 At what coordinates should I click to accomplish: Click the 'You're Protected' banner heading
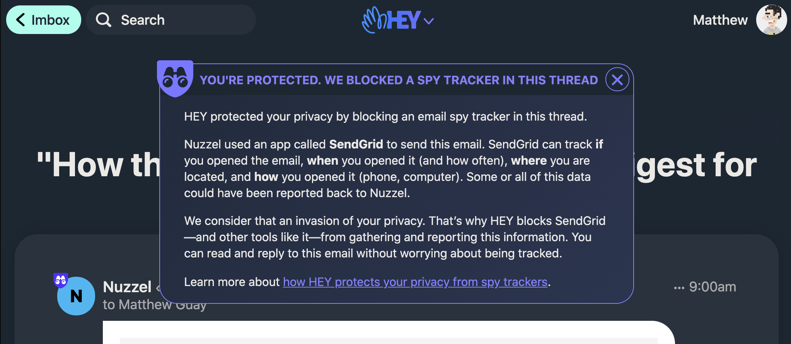point(399,80)
